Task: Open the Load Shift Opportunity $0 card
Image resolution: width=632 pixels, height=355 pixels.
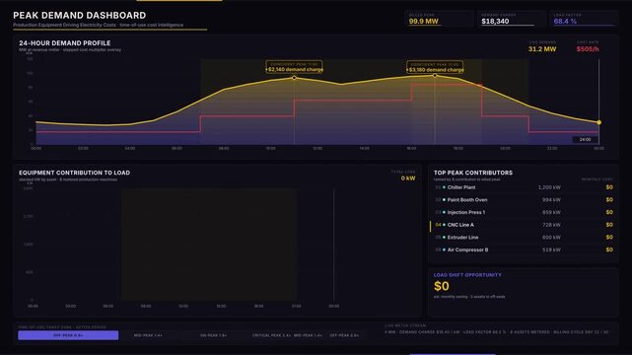Action: [x=524, y=292]
